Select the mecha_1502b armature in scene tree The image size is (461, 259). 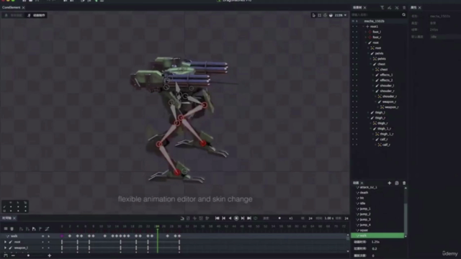(374, 21)
